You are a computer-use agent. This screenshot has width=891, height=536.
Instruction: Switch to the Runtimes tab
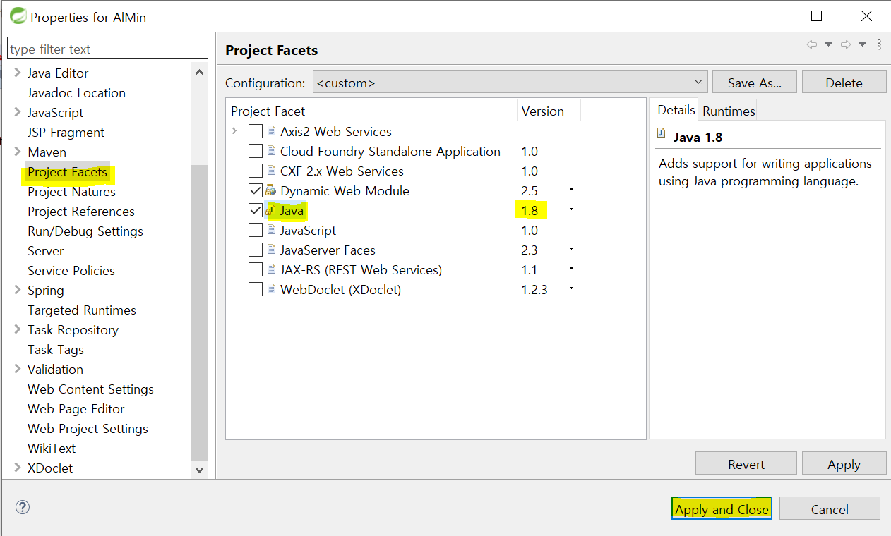[x=729, y=111]
